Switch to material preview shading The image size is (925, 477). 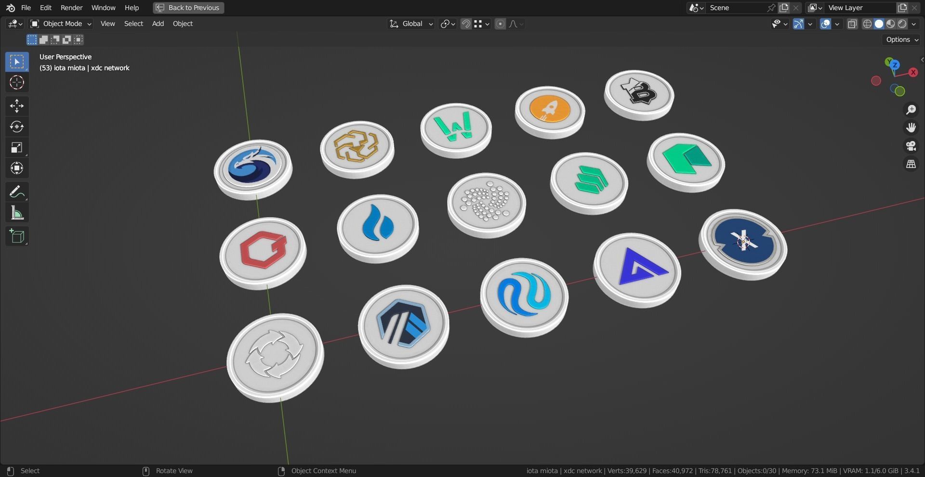click(890, 24)
